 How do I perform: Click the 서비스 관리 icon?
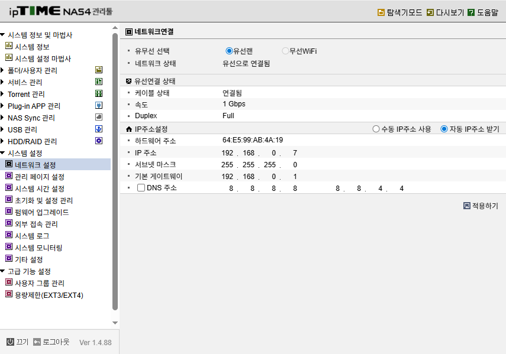99,82
